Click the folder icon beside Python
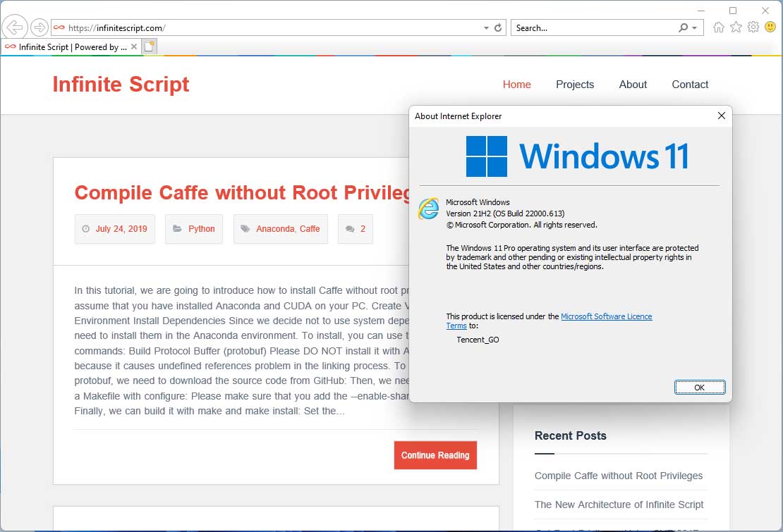 [x=177, y=228]
